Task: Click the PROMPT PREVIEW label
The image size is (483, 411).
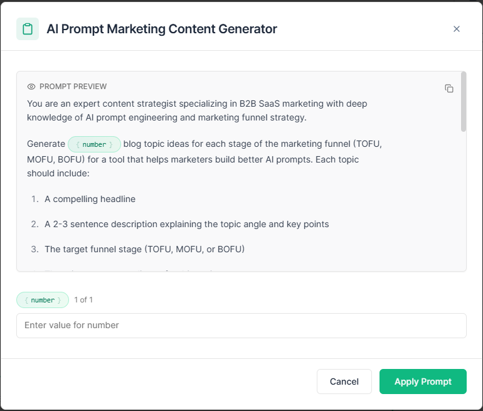Action: [x=73, y=87]
